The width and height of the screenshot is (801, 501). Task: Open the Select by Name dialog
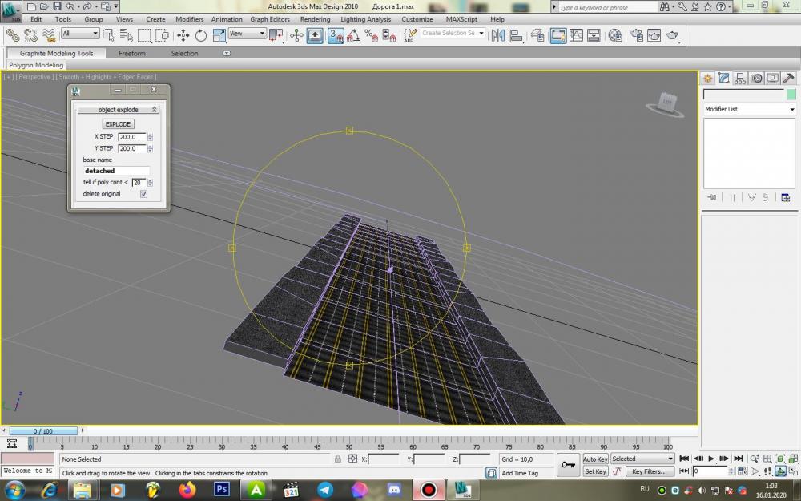[x=127, y=34]
